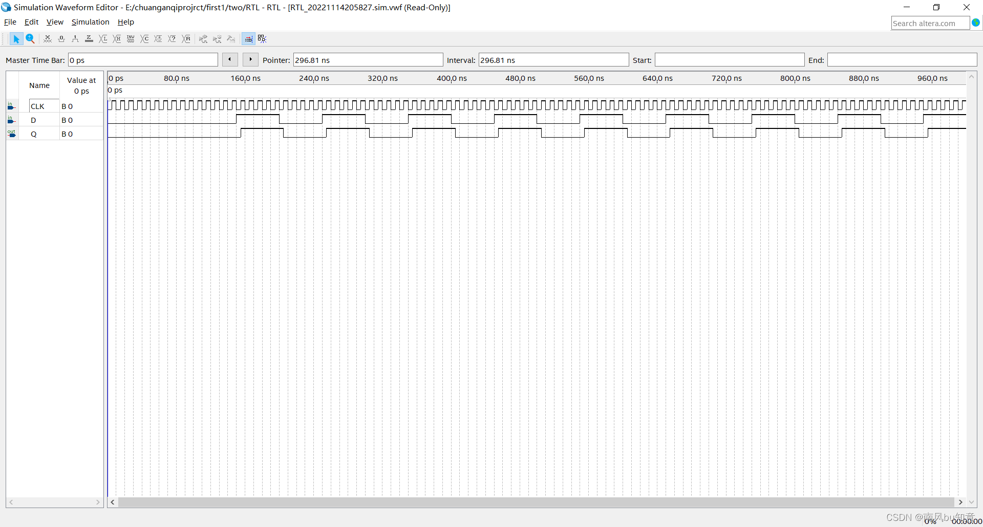
Task: Click the D waveform trace
Action: coord(537,119)
